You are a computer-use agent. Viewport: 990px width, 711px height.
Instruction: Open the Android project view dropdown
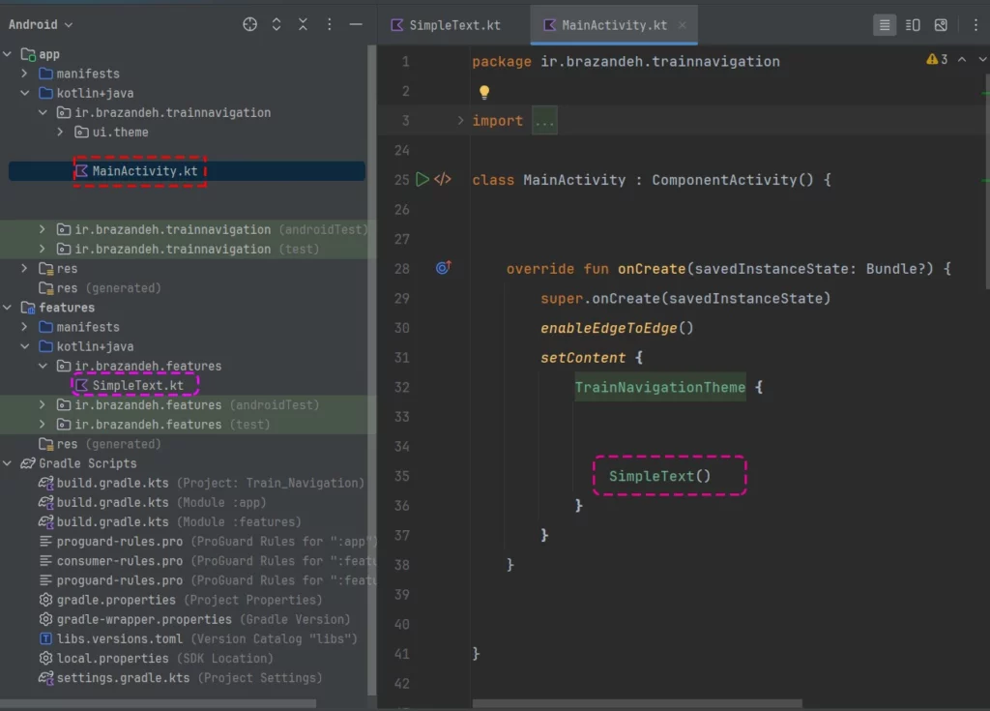click(x=41, y=24)
